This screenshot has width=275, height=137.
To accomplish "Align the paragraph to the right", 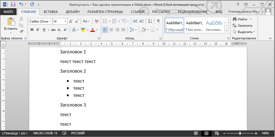I will click(x=117, y=30).
